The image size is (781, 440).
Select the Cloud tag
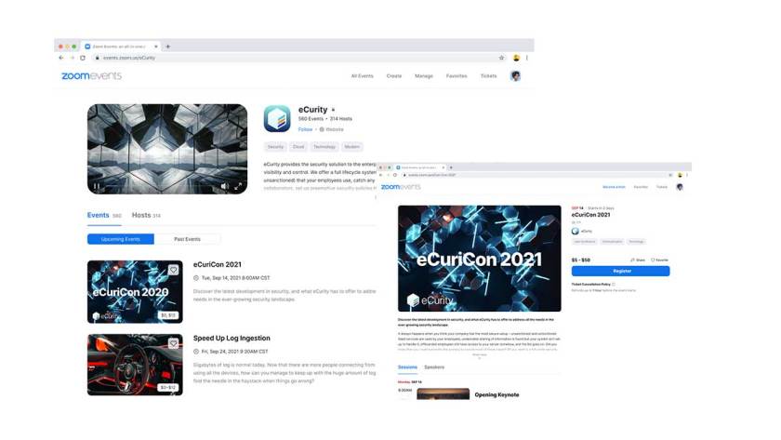click(298, 147)
